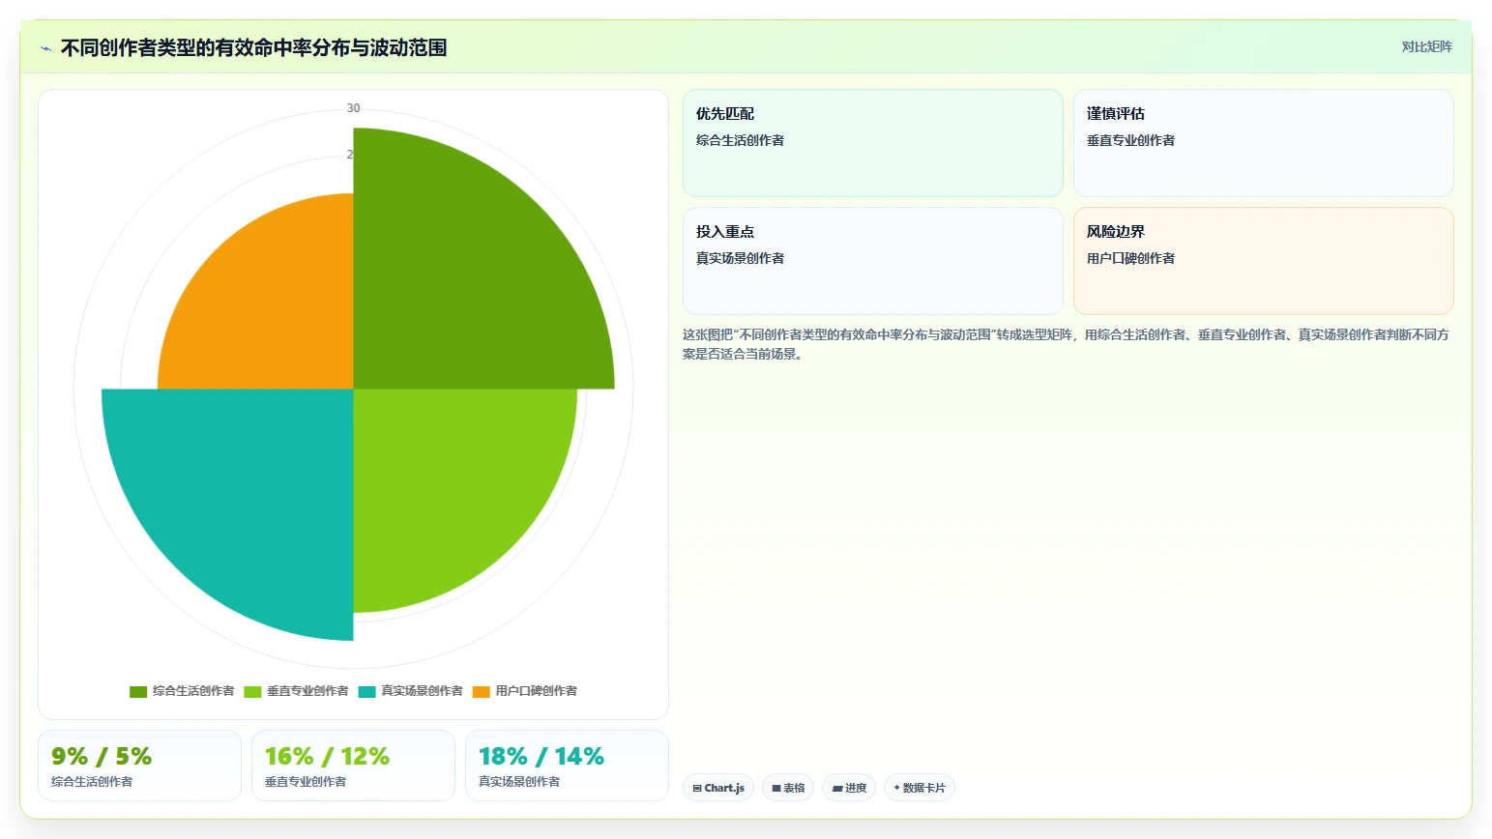This screenshot has height=839, width=1492.
Task: Click 综合生活创作者 text in 优先匹配 card
Action: coord(740,140)
